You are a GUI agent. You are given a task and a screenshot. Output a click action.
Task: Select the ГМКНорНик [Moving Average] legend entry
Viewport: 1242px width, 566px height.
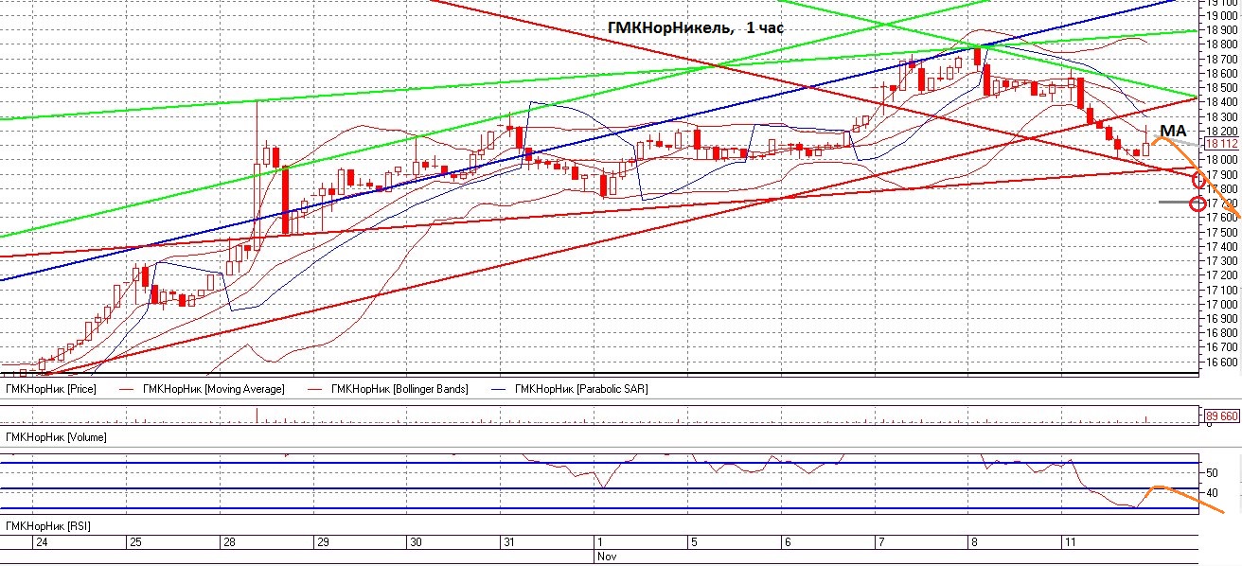213,389
